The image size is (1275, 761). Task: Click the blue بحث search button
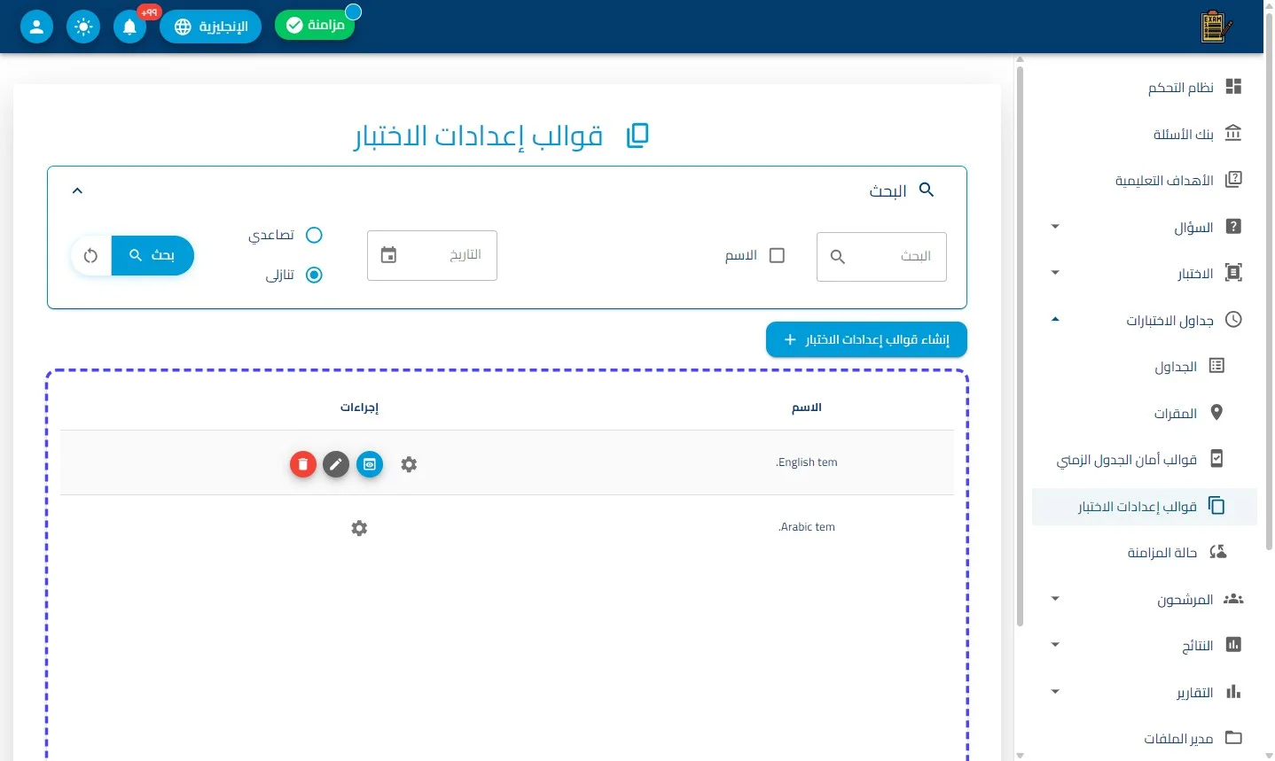[153, 256]
